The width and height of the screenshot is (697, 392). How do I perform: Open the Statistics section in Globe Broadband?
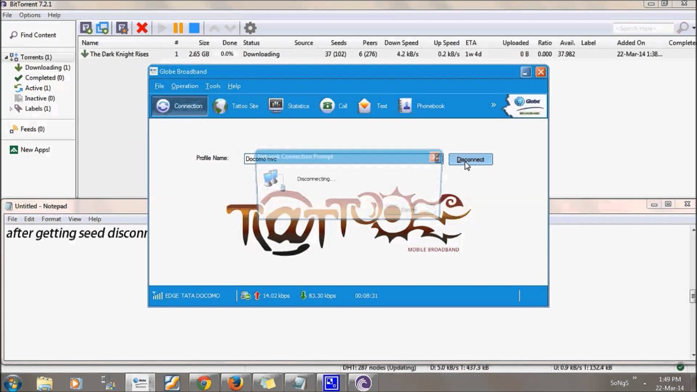[289, 106]
